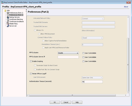Click the Authentication Timeout (seconds) label
Viewport: 132px width, 106px height.
[x=40, y=81]
